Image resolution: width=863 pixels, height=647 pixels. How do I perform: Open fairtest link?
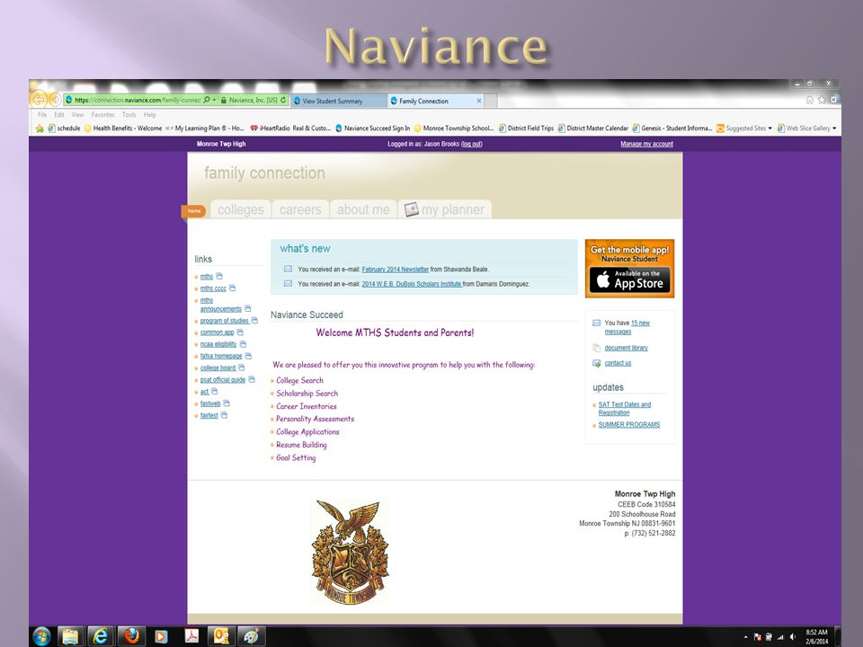pyautogui.click(x=209, y=415)
